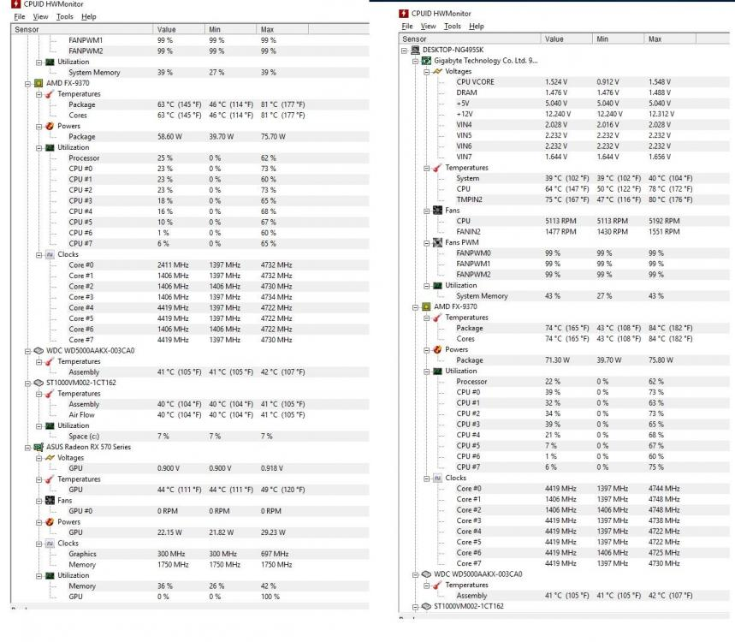Click Powers flame icon under Radeon RX 570
Viewport: 735px width, 642px height.
[50, 522]
